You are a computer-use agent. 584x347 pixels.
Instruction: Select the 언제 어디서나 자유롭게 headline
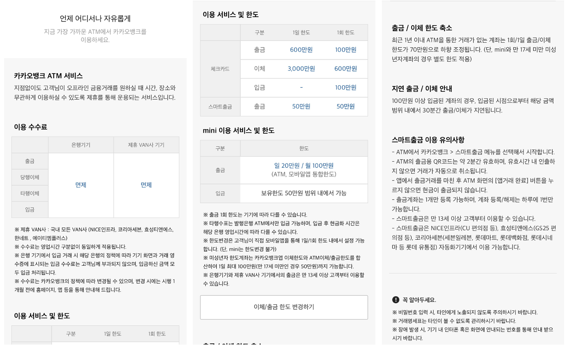tap(95, 18)
